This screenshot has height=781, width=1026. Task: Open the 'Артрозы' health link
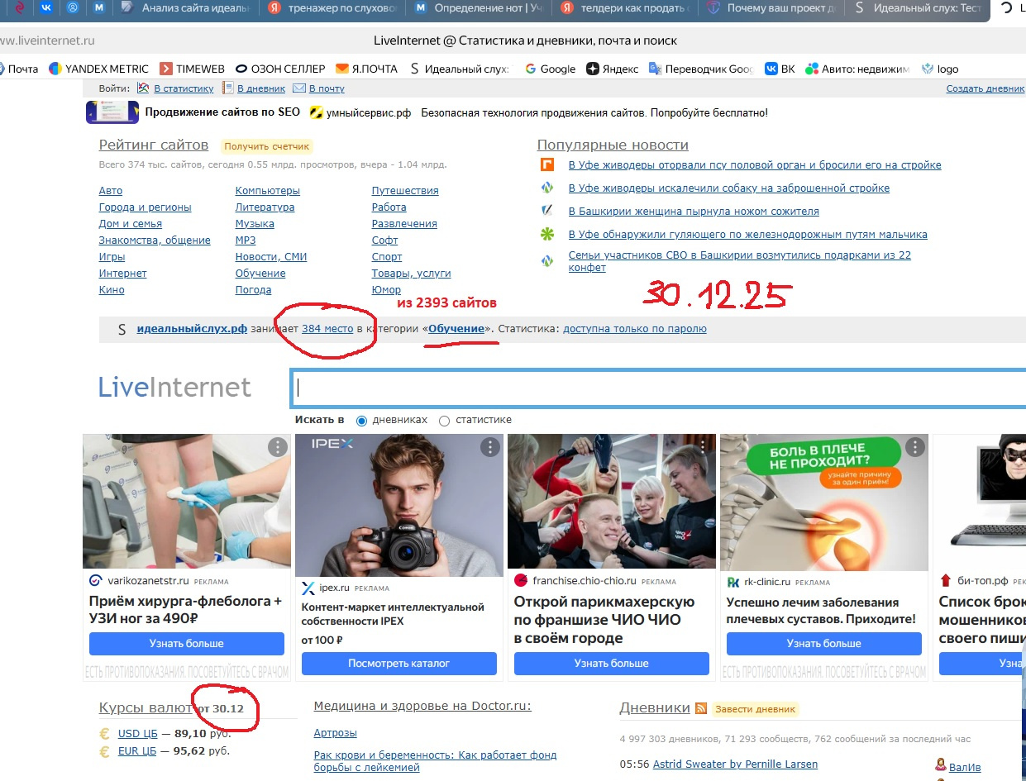(x=336, y=733)
